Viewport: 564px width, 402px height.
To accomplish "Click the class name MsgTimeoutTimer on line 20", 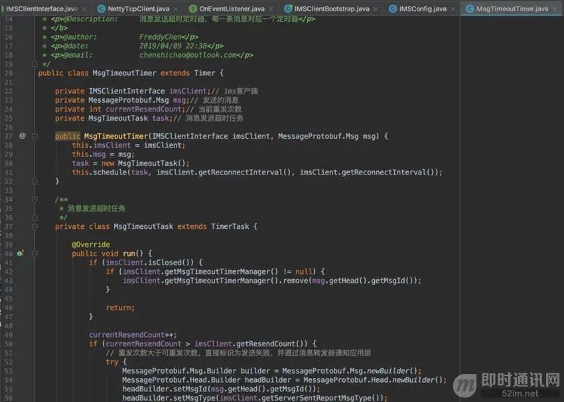I will (x=124, y=73).
